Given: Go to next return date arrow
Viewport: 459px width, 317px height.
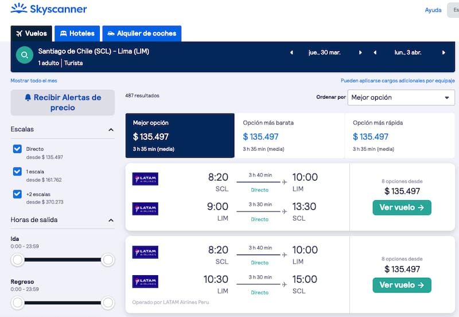Looking at the screenshot, I should click(x=444, y=53).
